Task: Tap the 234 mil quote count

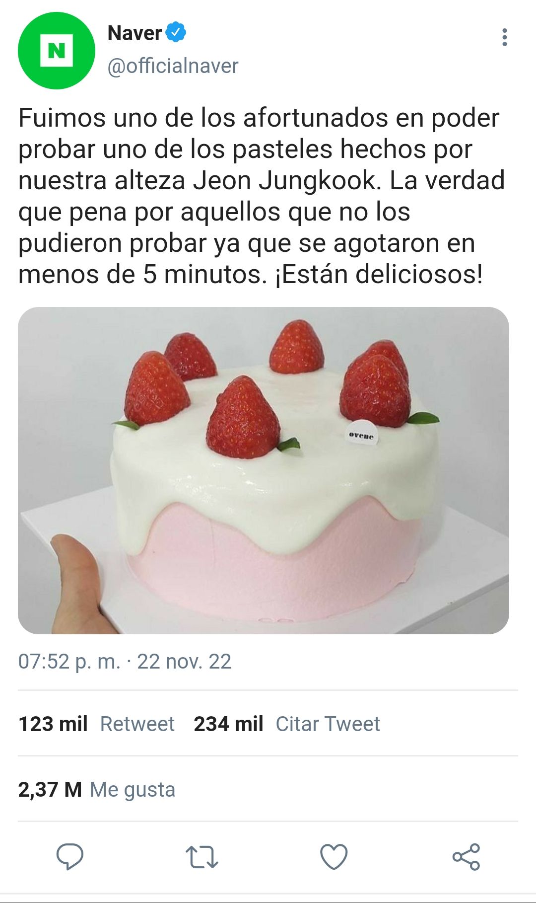Action: (228, 724)
